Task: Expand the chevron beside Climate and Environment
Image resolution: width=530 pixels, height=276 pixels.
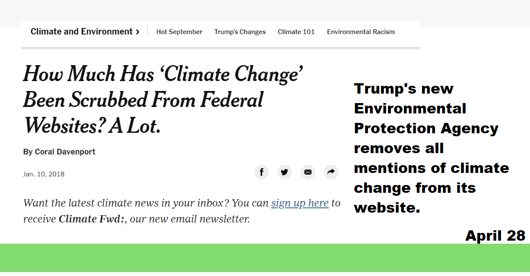Action: coord(137,32)
